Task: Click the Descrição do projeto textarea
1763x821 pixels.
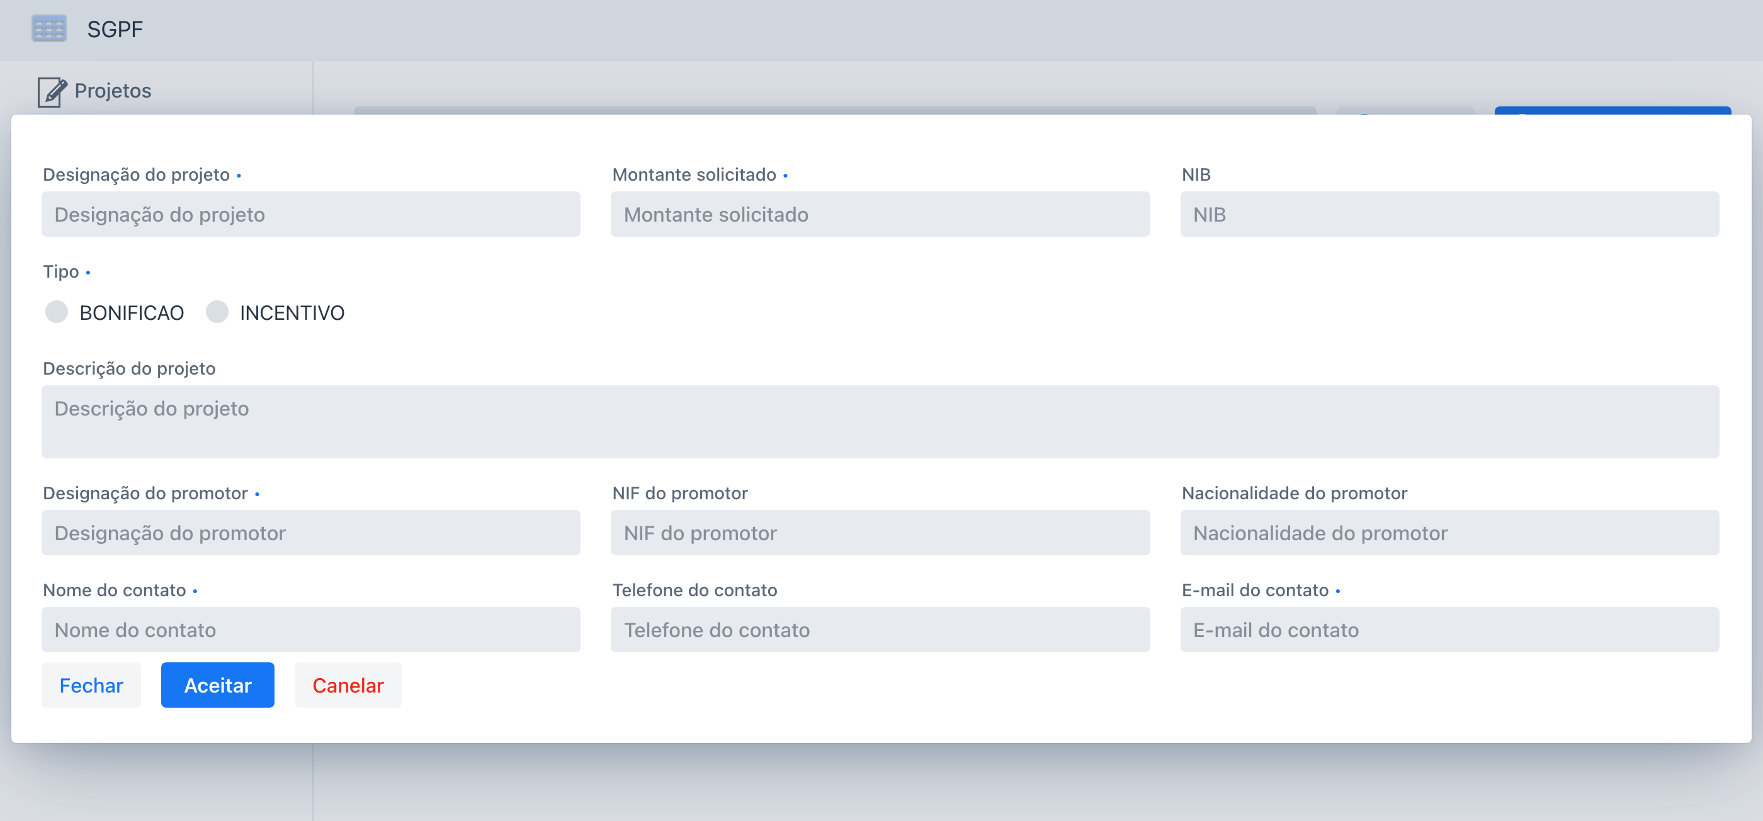Action: pos(880,421)
